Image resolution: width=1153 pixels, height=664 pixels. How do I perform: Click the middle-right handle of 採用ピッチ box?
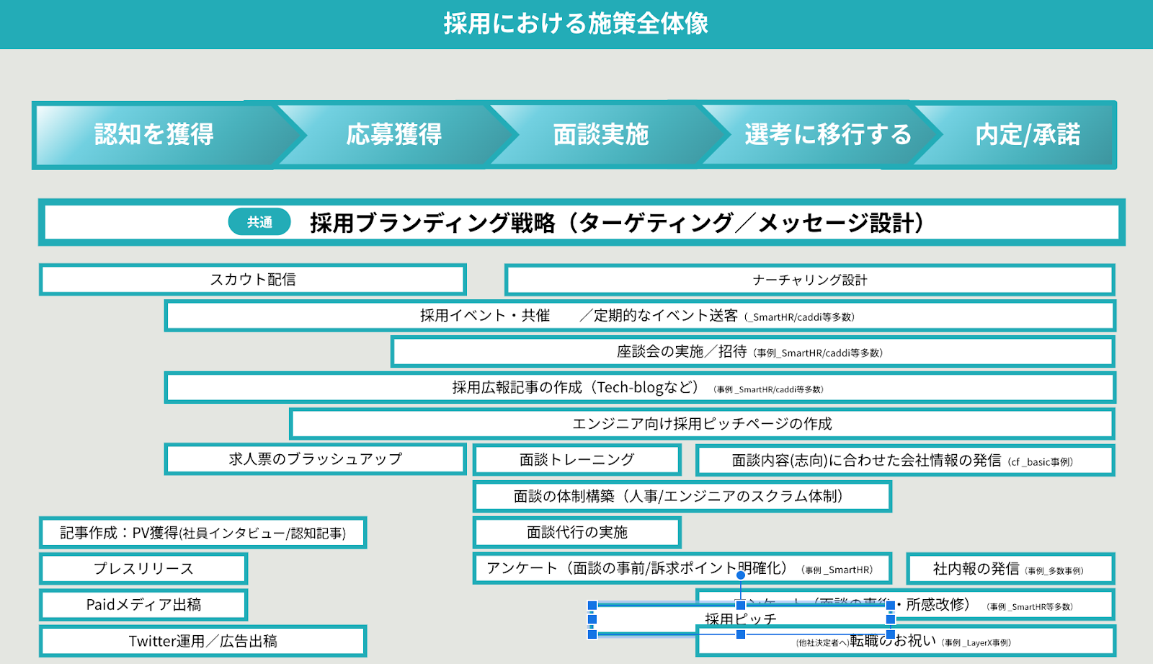click(891, 619)
